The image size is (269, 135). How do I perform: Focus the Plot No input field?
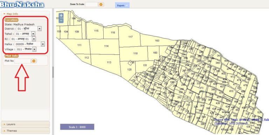tap(23, 61)
